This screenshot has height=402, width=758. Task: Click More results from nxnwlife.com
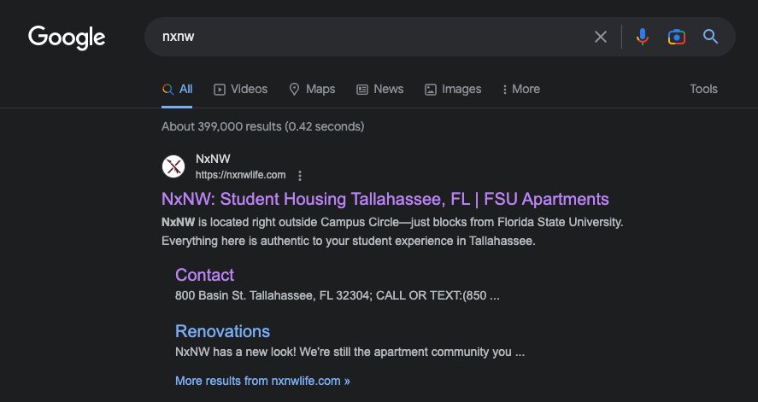262,381
